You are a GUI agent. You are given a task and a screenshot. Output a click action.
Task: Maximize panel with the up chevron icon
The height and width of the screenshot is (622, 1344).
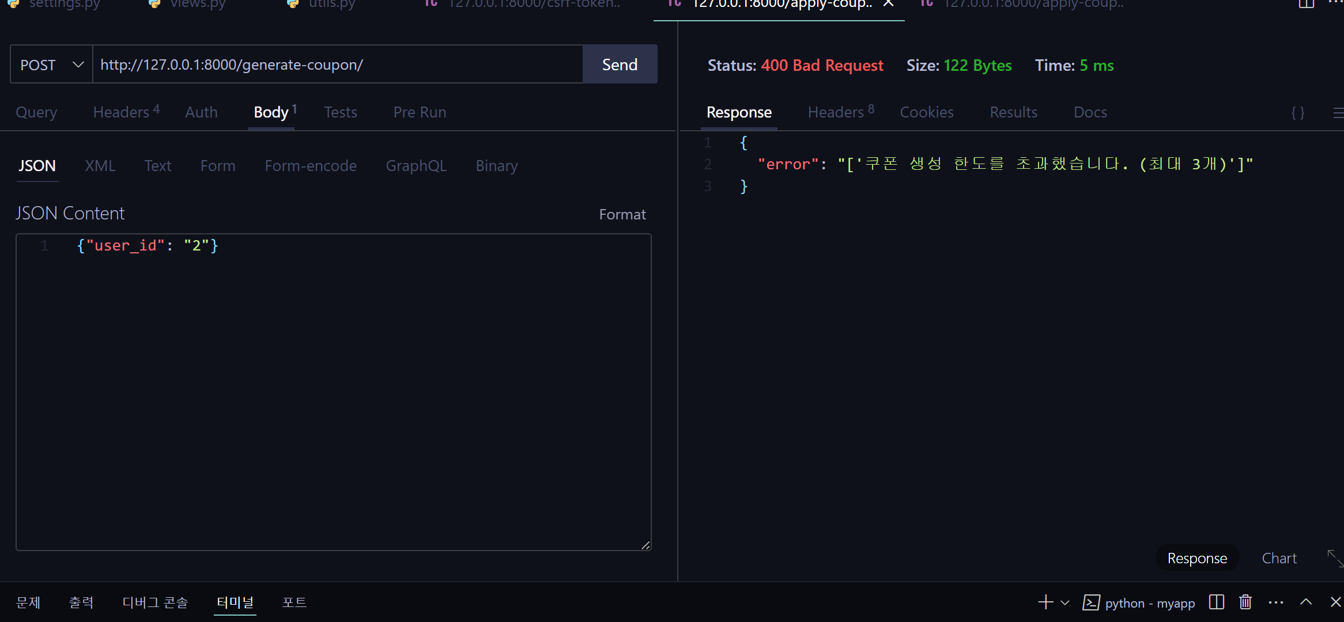(x=1306, y=602)
